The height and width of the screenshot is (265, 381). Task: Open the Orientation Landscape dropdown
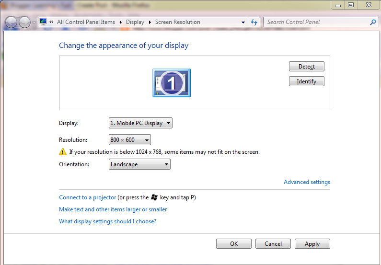coord(139,164)
